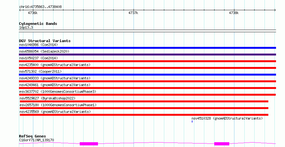Select the purple bar under nsv6586054
285x147 pixels.
click(x=147, y=55)
